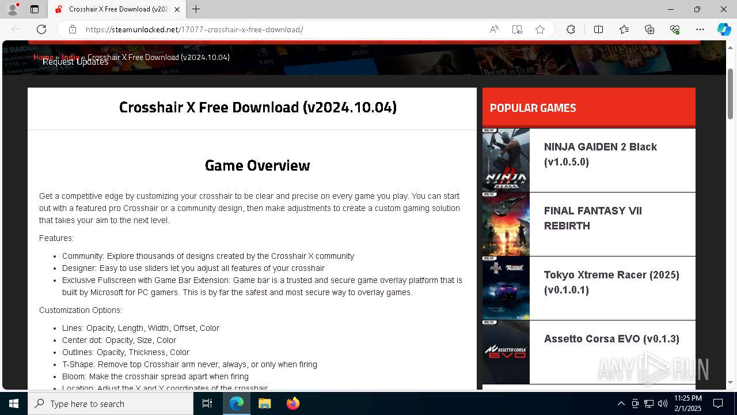Viewport: 737px width, 415px height.
Task: Click the Crosshair X Free Download heading
Action: [x=258, y=107]
